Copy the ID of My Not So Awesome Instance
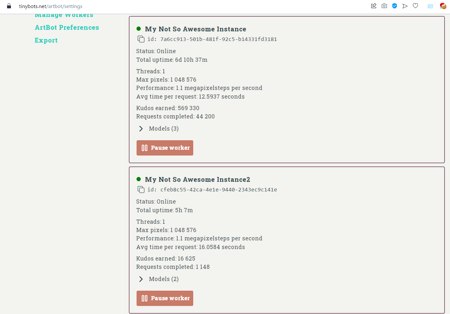The height and width of the screenshot is (314, 450). (141, 39)
